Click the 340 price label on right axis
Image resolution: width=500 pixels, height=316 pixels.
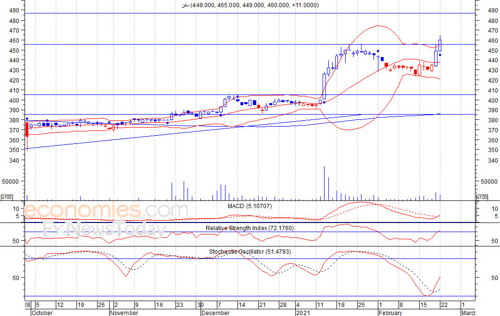(x=493, y=160)
